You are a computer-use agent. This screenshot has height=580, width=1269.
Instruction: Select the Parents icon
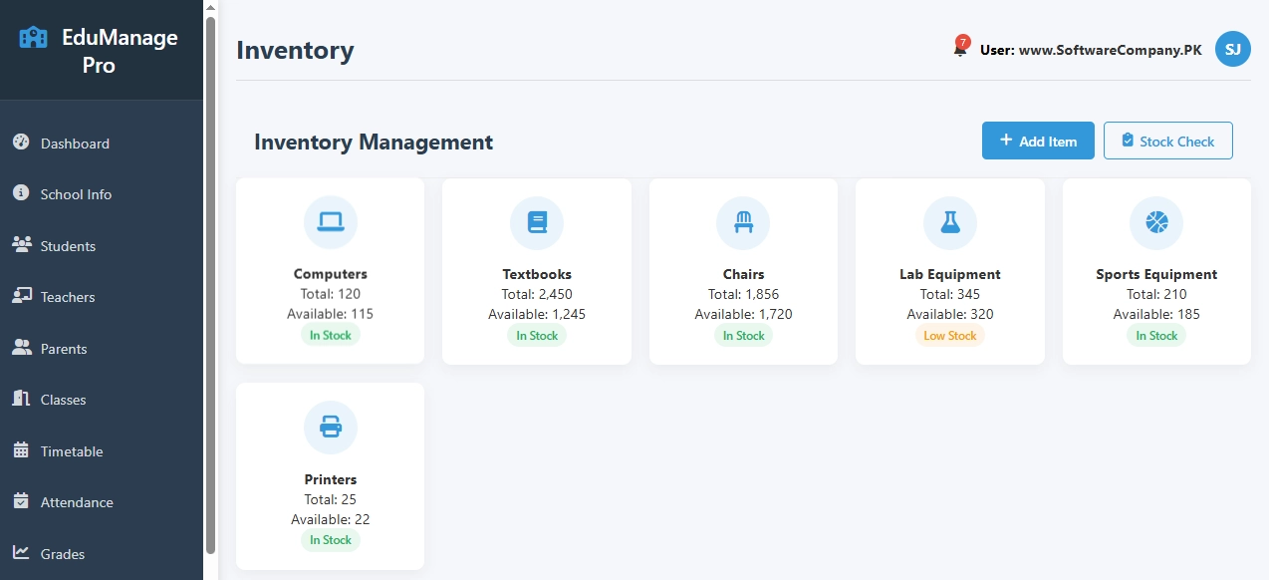[20, 348]
